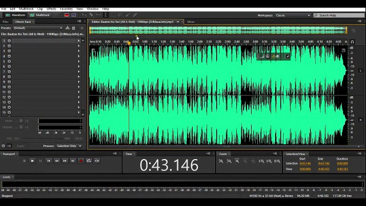Click the Output gain knob
The height and width of the screenshot is (206, 366).
point(21,127)
